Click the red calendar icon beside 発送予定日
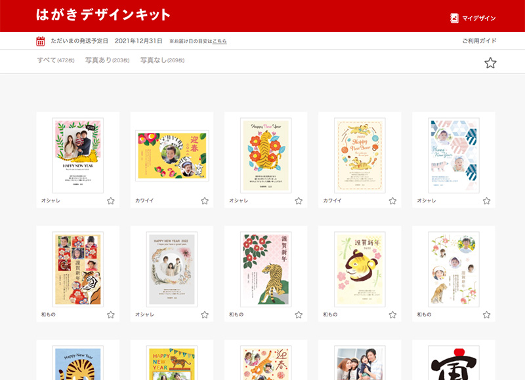 pos(40,41)
